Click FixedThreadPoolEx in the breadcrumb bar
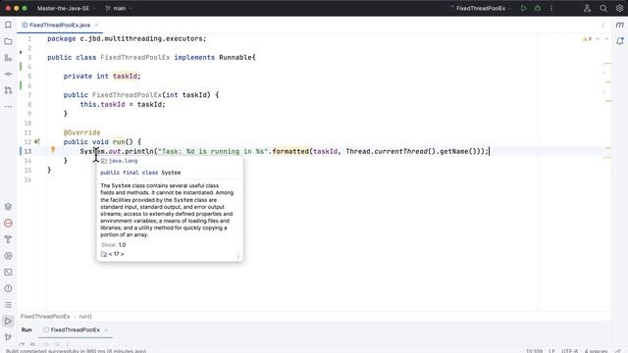This screenshot has width=628, height=353. click(x=45, y=316)
